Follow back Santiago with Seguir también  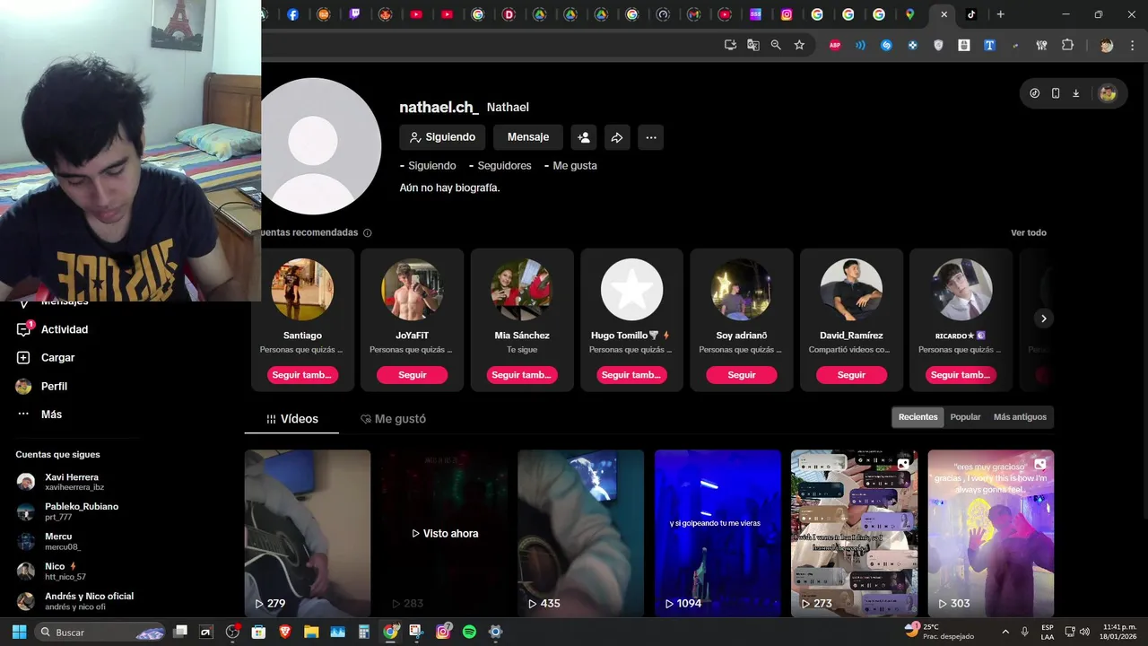302,375
